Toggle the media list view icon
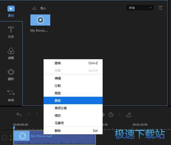The image size is (171, 145). click(x=160, y=8)
